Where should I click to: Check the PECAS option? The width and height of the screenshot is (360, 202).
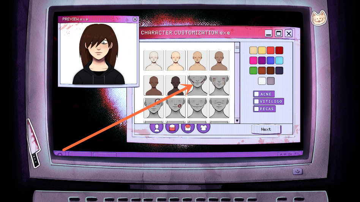[x=257, y=109]
